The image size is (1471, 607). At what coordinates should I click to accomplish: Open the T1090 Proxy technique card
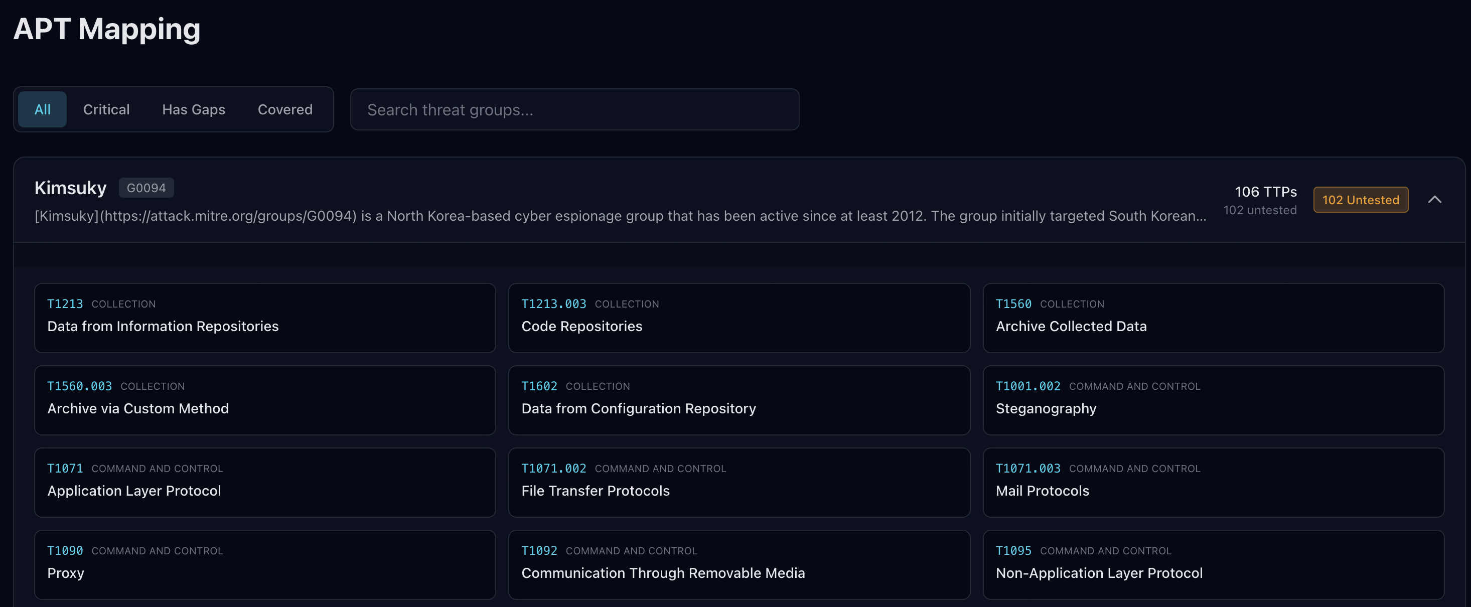pos(264,564)
